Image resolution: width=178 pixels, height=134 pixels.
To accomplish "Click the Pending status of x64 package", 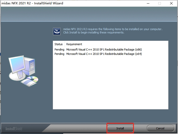I will coord(59,54).
